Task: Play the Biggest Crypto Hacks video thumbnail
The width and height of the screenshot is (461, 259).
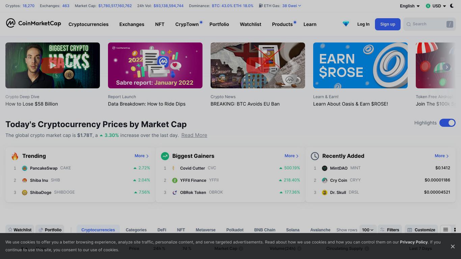Action: coord(53,65)
